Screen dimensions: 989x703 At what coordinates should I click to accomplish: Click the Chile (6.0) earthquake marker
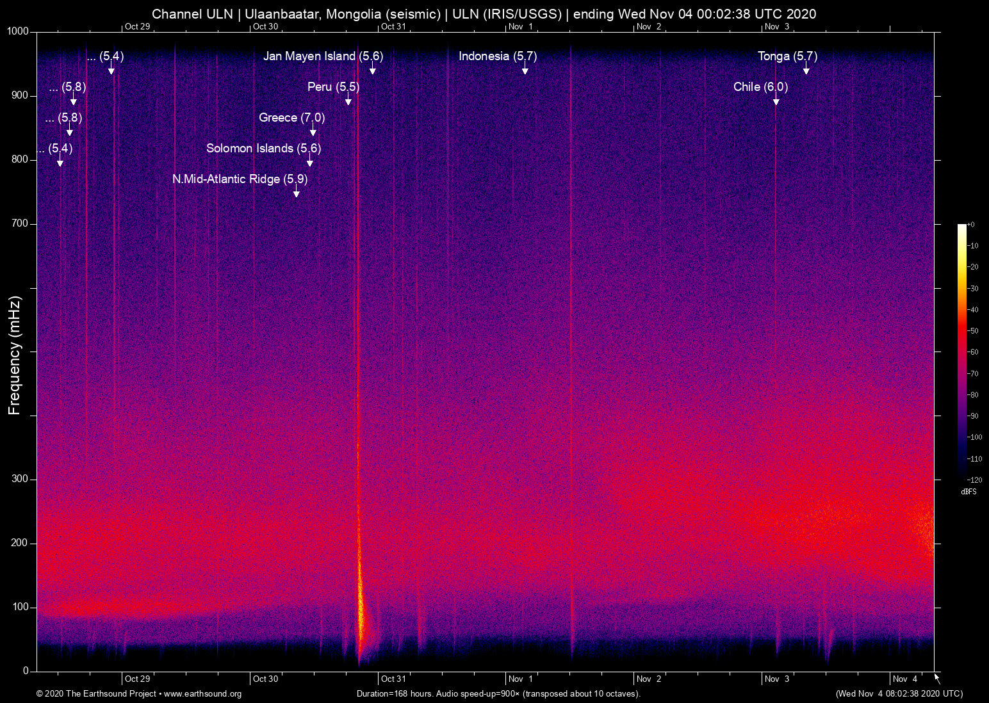click(761, 87)
